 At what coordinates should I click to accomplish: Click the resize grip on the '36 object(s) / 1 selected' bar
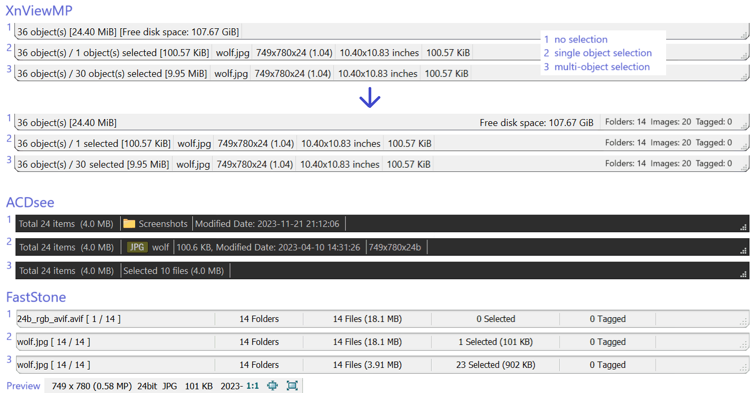tap(744, 146)
